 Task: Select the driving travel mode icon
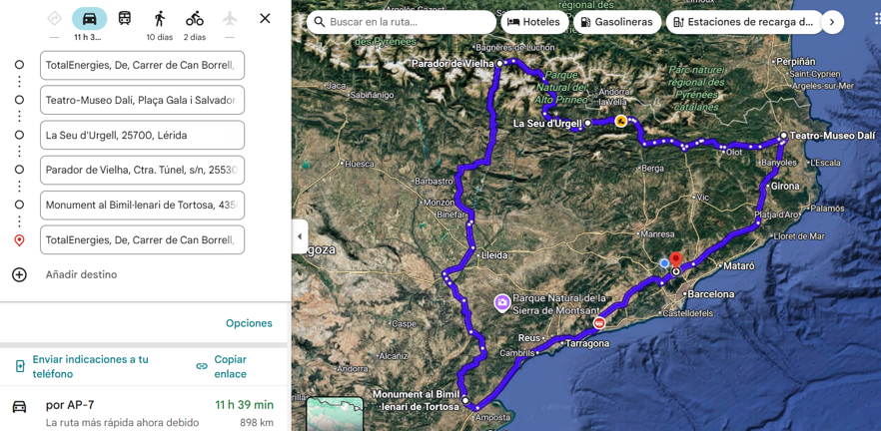tap(89, 19)
